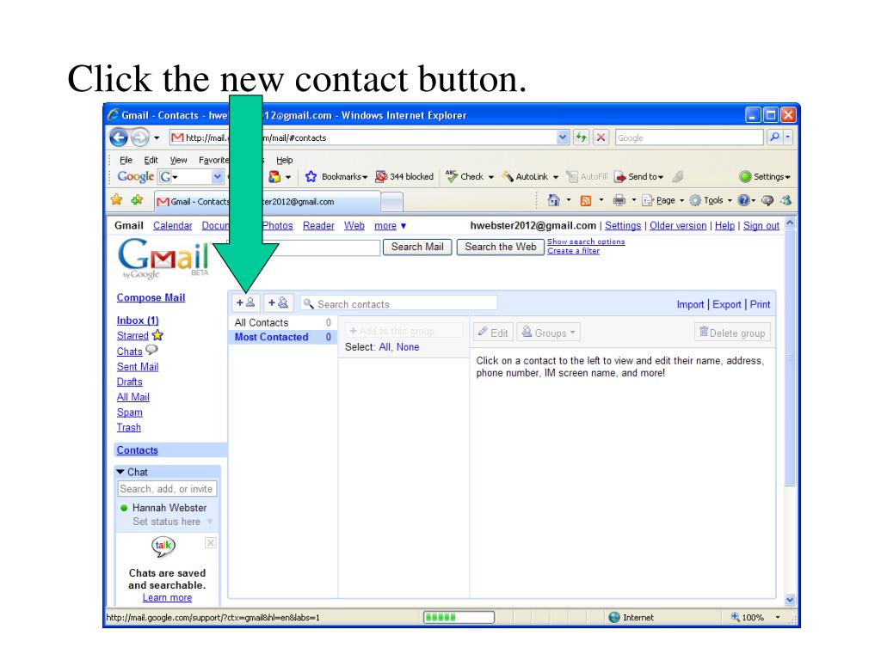Stop loading with the red X icon

(x=601, y=137)
